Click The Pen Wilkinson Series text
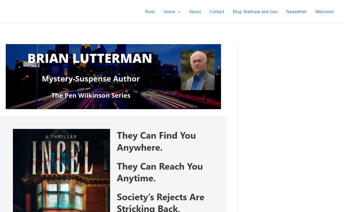 point(91,95)
